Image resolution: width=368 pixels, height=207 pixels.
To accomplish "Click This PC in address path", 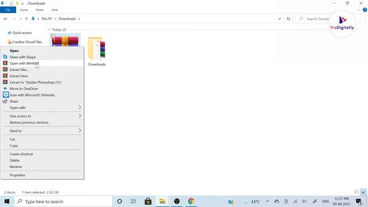I will 47,19.
